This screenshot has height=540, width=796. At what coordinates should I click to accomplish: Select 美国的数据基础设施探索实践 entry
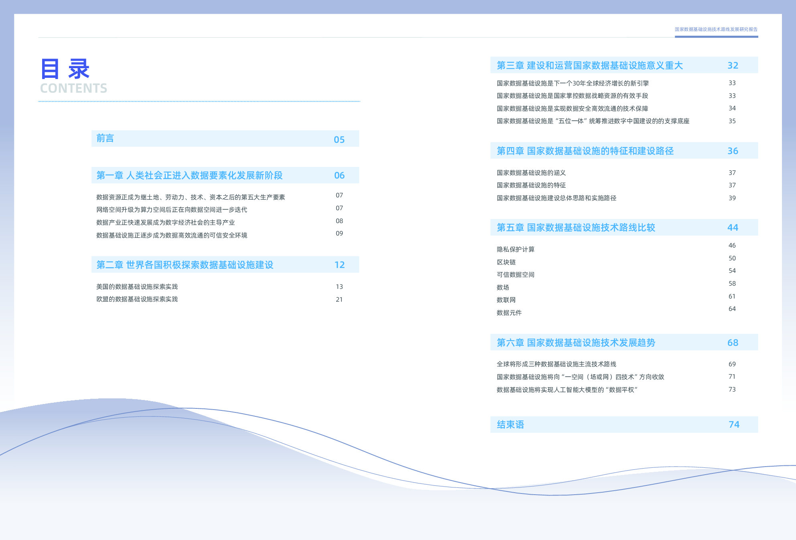[x=137, y=286]
